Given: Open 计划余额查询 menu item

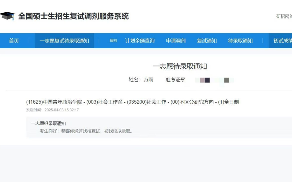Looking at the screenshot, I should [140, 41].
